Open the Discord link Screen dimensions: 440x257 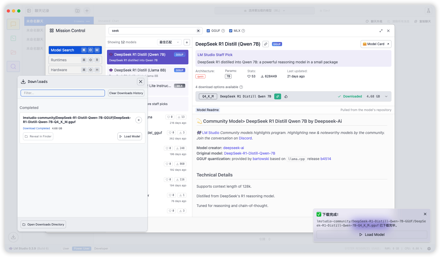pyautogui.click(x=245, y=138)
